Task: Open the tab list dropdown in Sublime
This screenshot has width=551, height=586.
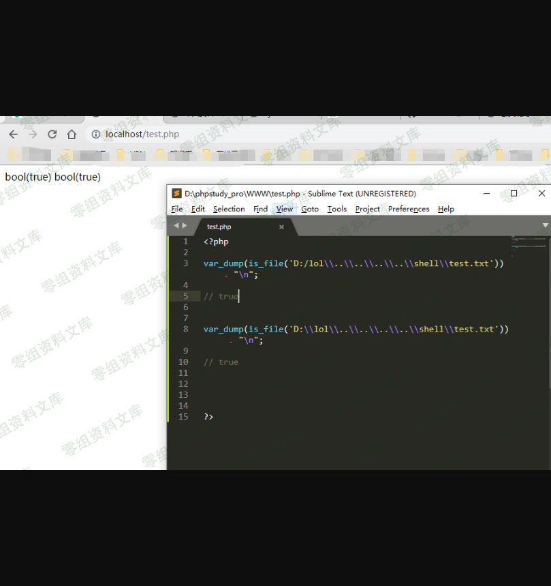Action: click(545, 225)
